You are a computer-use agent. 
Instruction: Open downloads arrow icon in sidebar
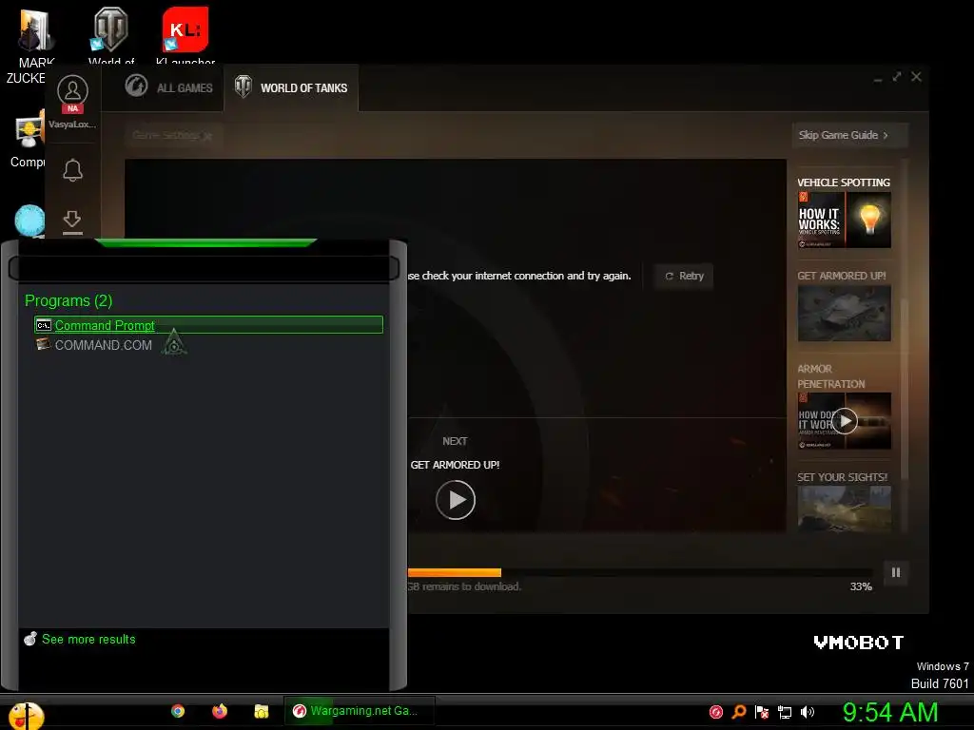(x=72, y=221)
